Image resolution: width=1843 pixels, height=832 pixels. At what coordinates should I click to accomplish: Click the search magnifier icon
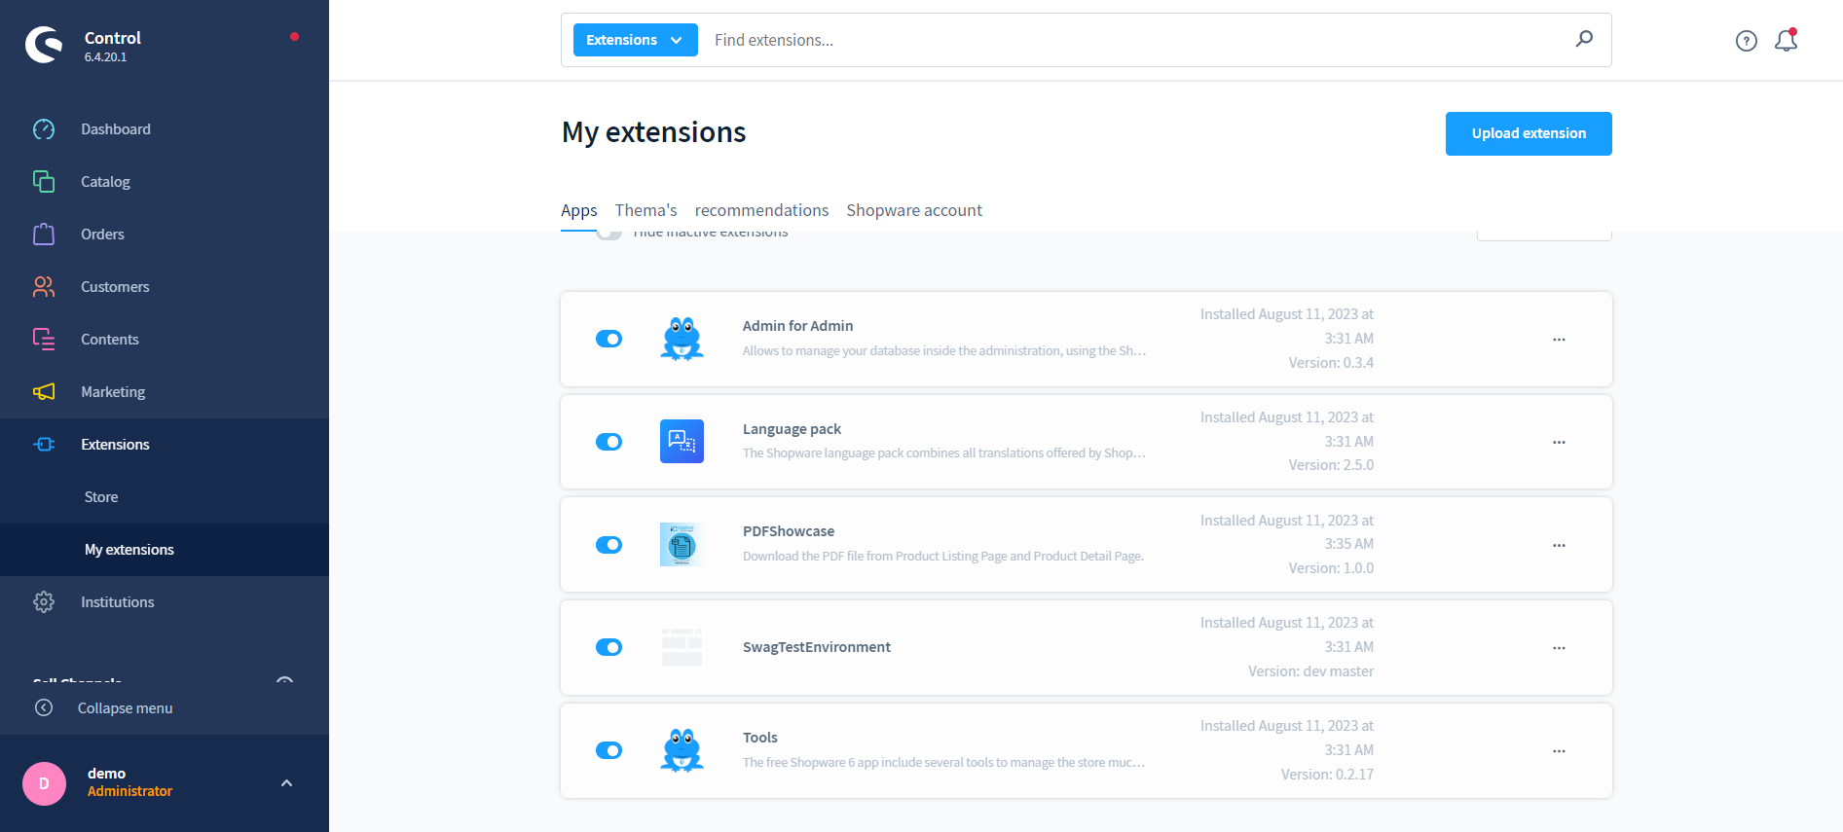pyautogui.click(x=1585, y=39)
